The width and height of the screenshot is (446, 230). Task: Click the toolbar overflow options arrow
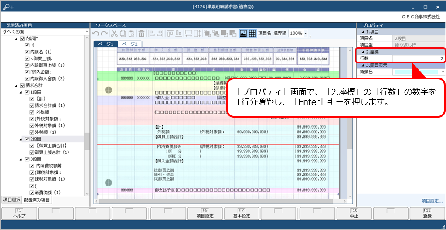(x=310, y=37)
